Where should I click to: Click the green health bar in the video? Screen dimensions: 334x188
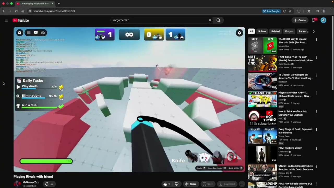[x=46, y=161]
